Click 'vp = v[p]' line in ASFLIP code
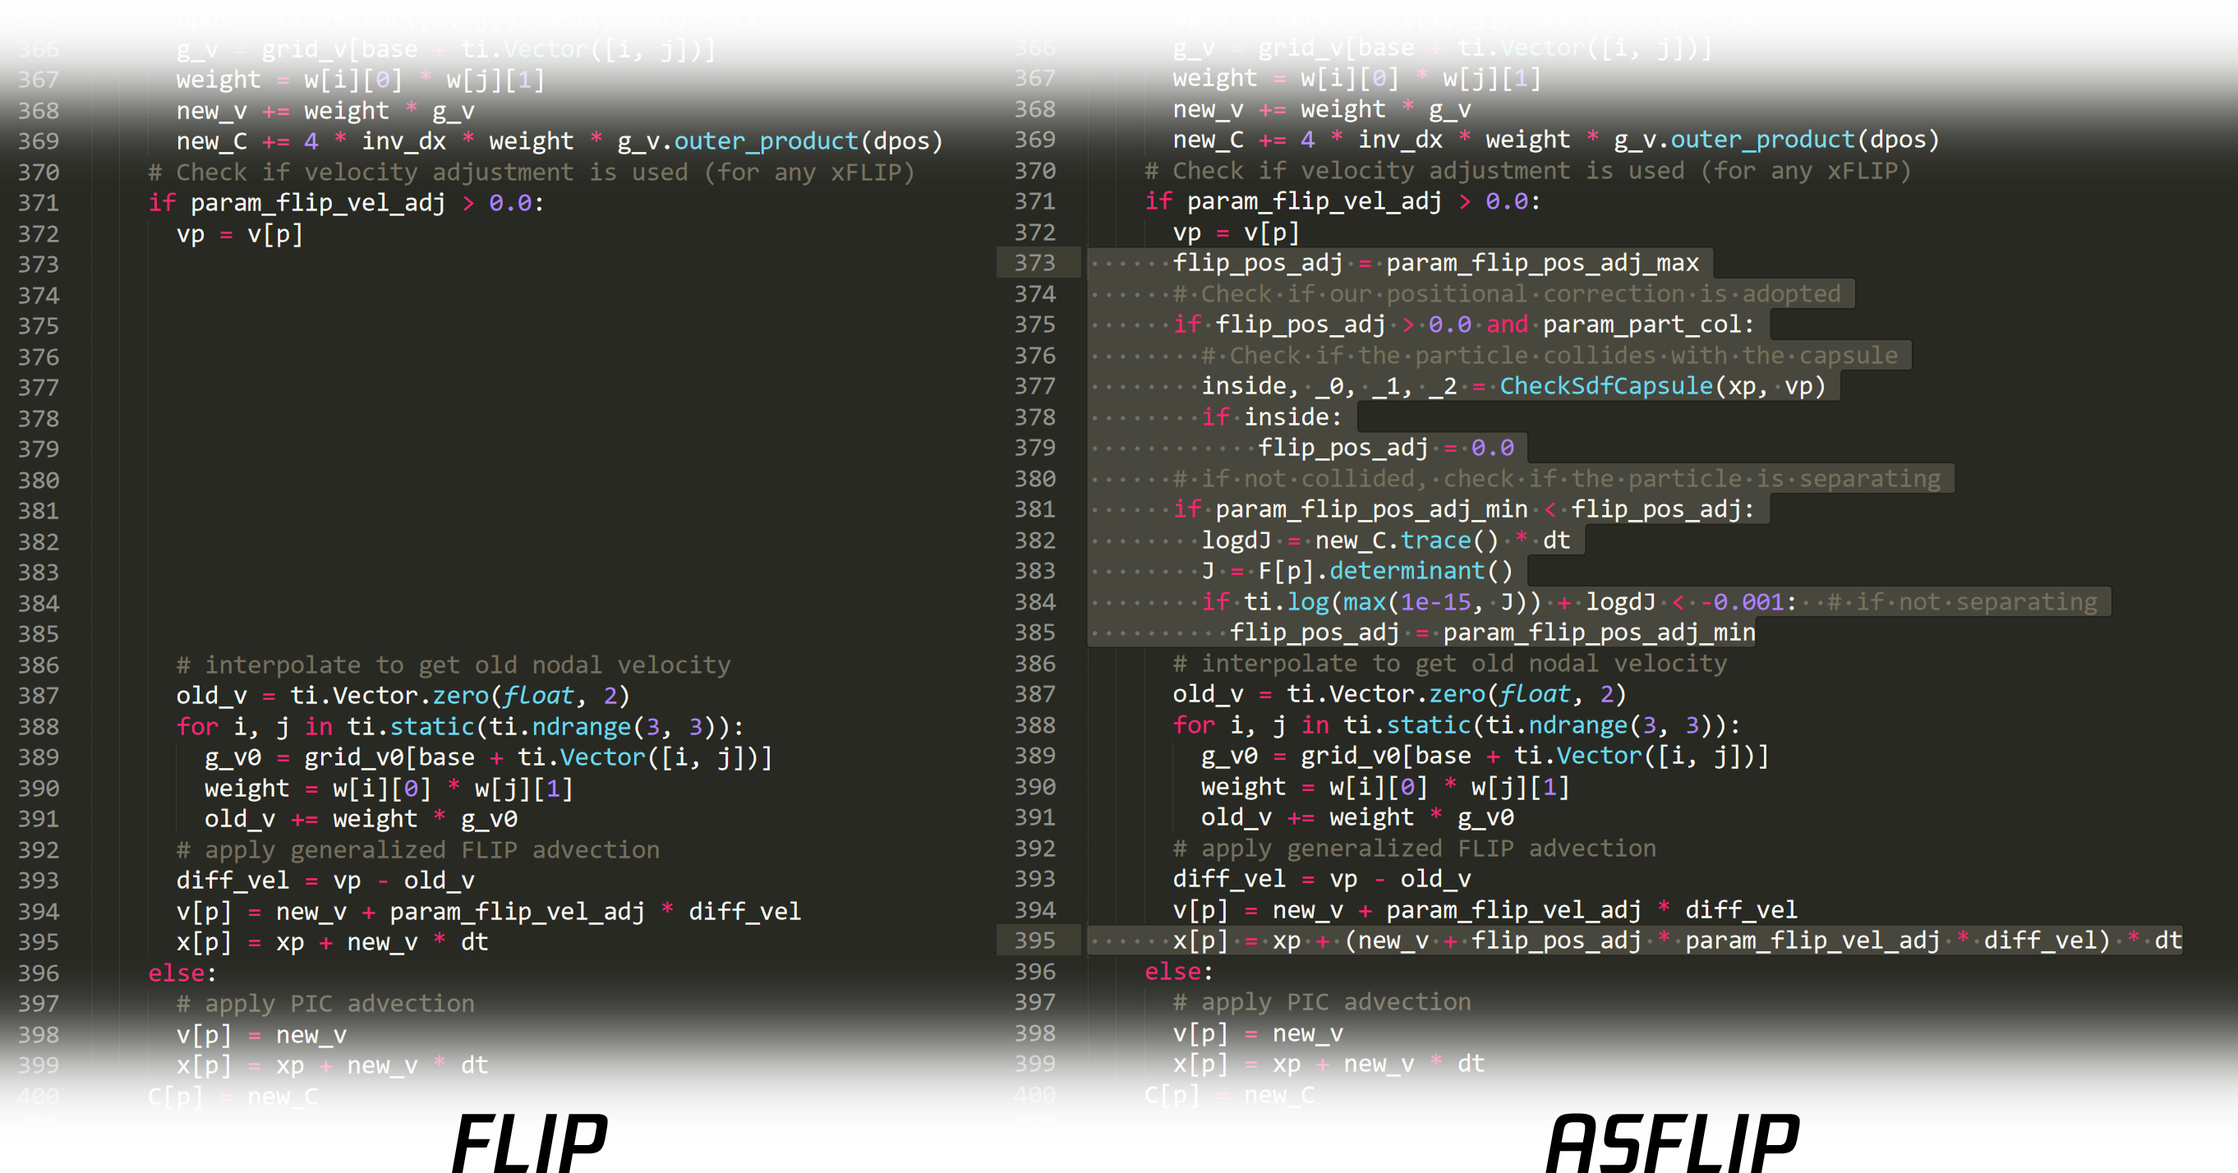This screenshot has height=1173, width=2238. (1236, 232)
